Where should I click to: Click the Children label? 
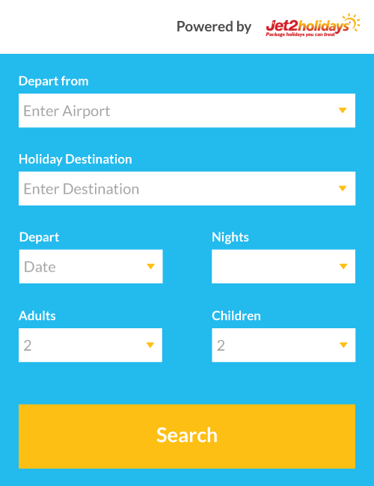236,316
